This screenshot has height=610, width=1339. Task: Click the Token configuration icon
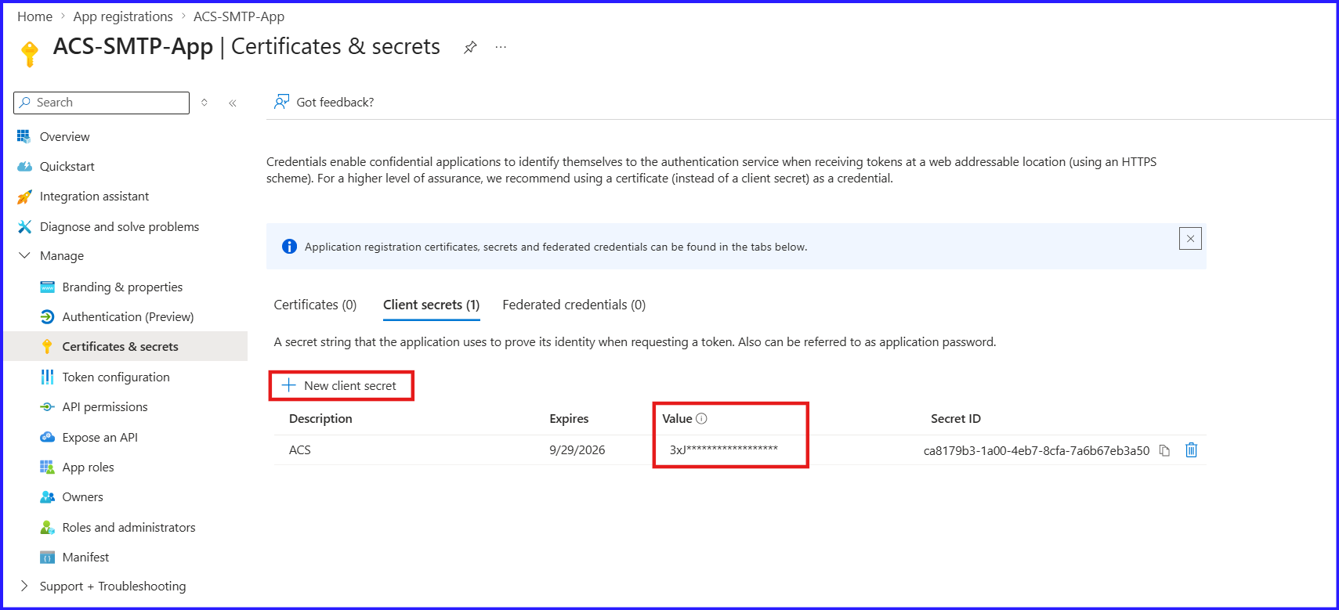(x=47, y=377)
